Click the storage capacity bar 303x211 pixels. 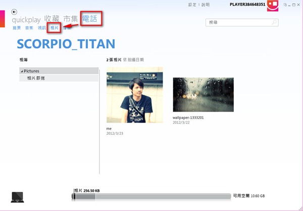point(151,196)
